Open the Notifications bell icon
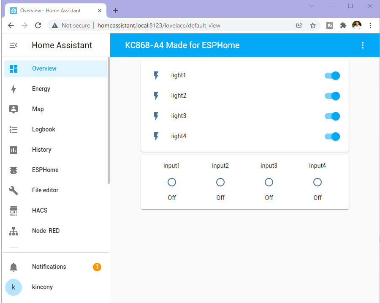 click(x=14, y=267)
